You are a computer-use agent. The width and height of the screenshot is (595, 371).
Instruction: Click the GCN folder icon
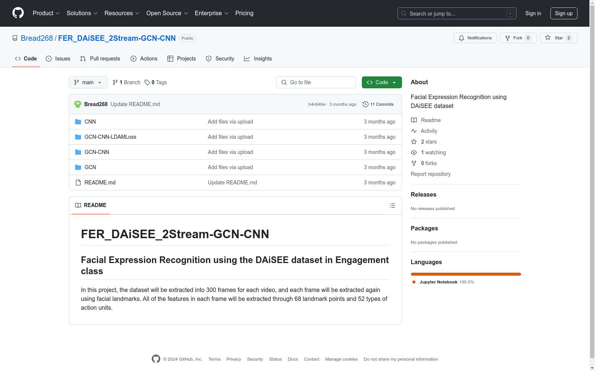pyautogui.click(x=78, y=167)
